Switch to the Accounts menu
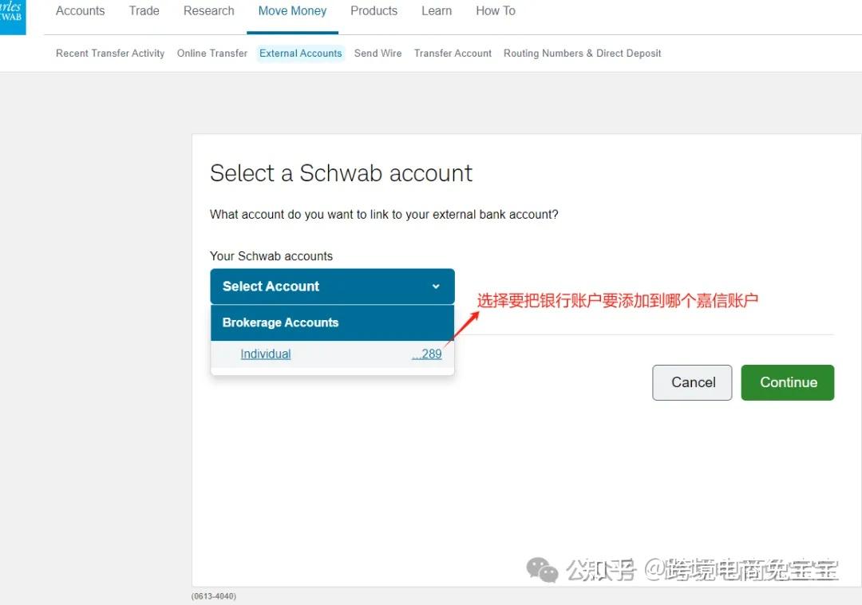 (x=80, y=10)
